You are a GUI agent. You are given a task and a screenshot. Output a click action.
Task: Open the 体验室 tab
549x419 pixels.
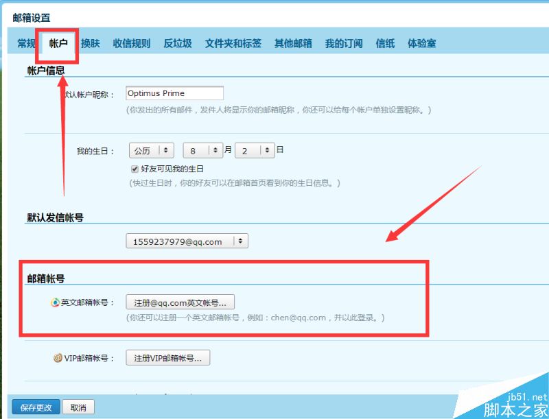[x=421, y=43]
